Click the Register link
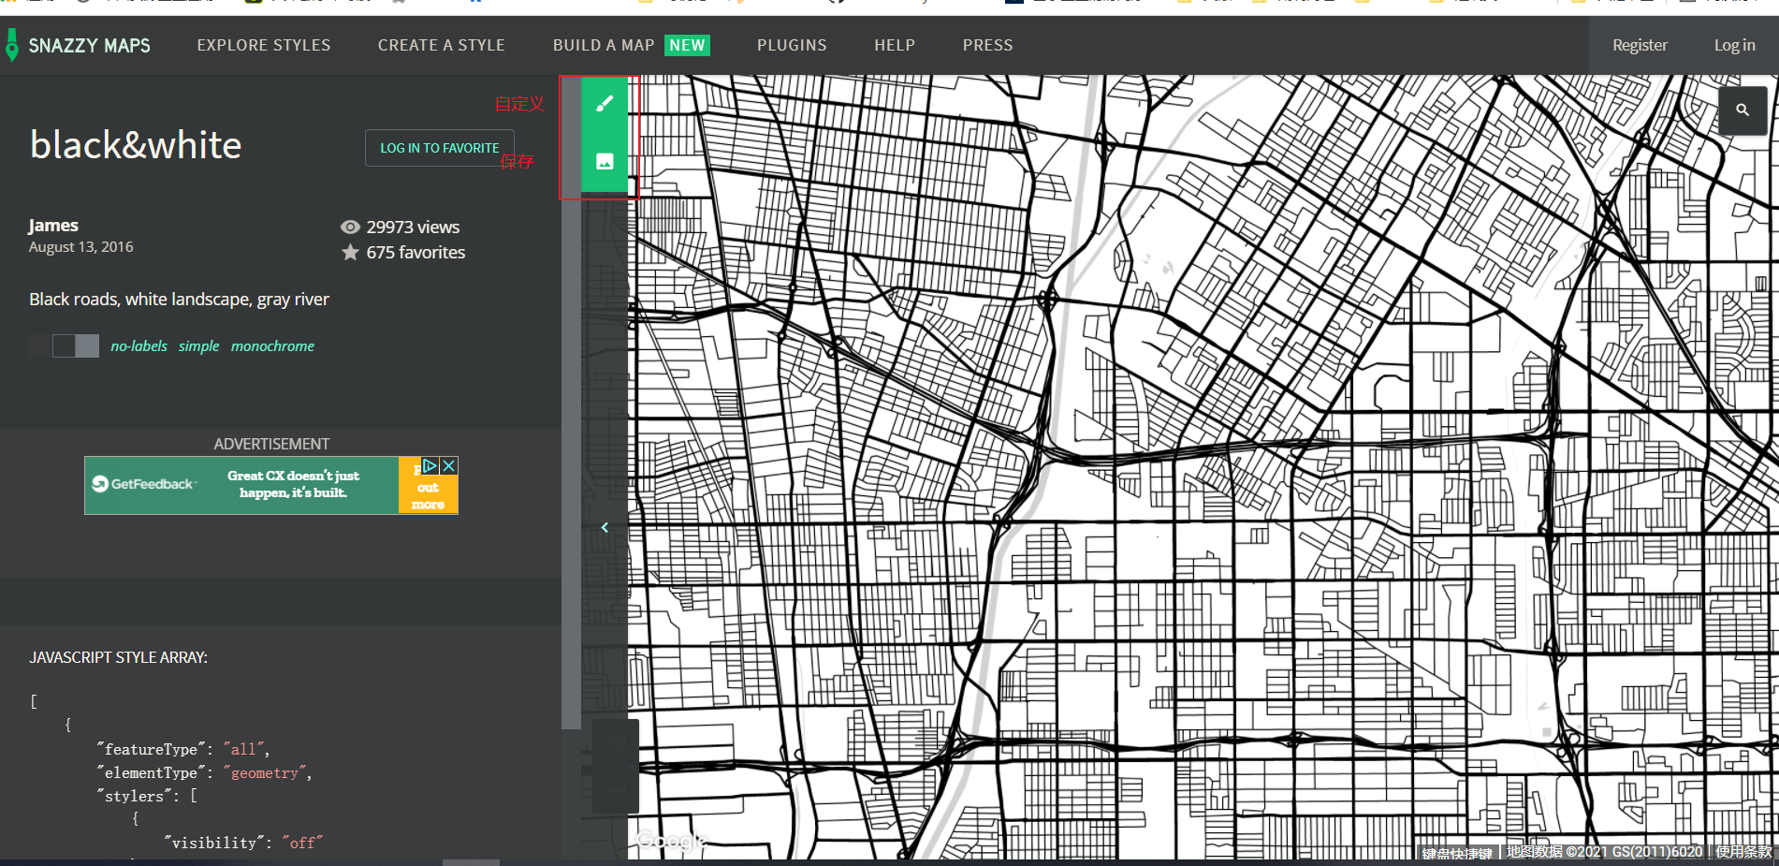The image size is (1779, 866). click(1639, 45)
